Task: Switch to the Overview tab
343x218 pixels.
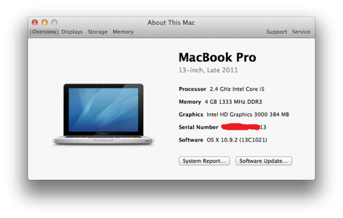Action: 44,32
